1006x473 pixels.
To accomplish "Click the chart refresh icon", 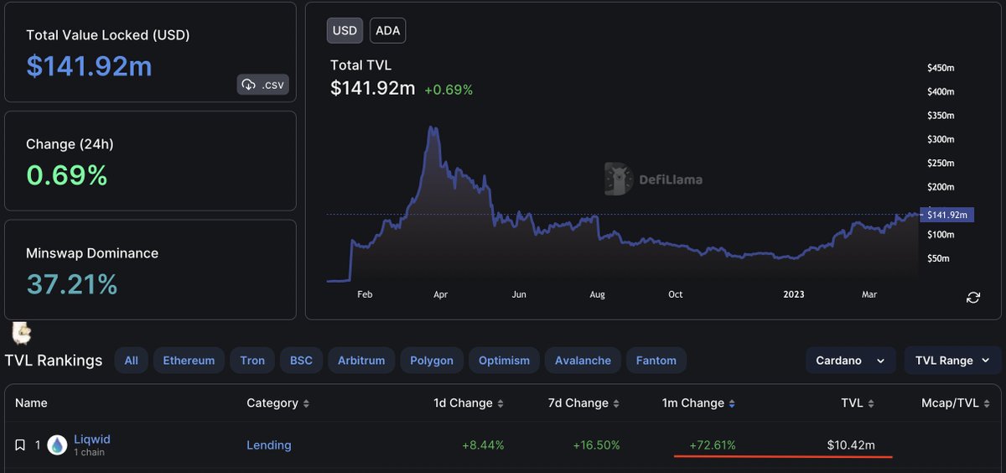I will (x=973, y=298).
